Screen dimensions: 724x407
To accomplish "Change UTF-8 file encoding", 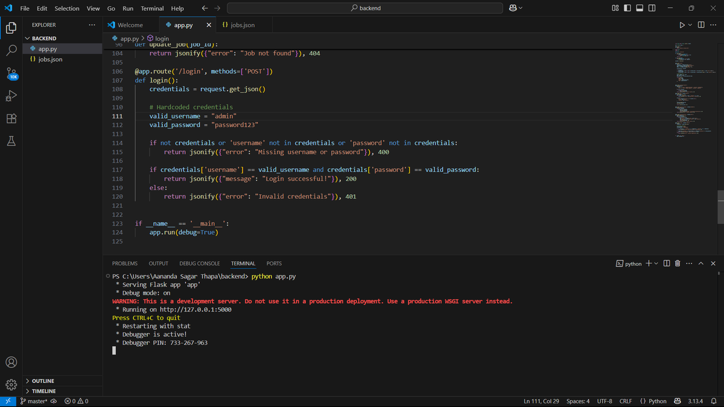I will [605, 402].
